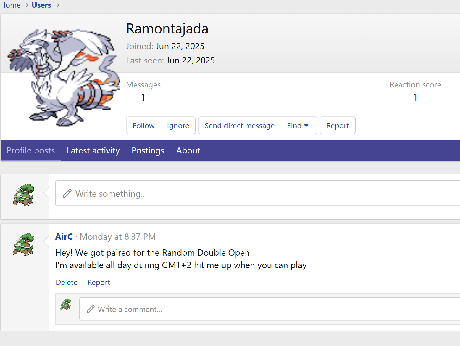
Task: Click pencil icon in Write something field
Action: 67,193
